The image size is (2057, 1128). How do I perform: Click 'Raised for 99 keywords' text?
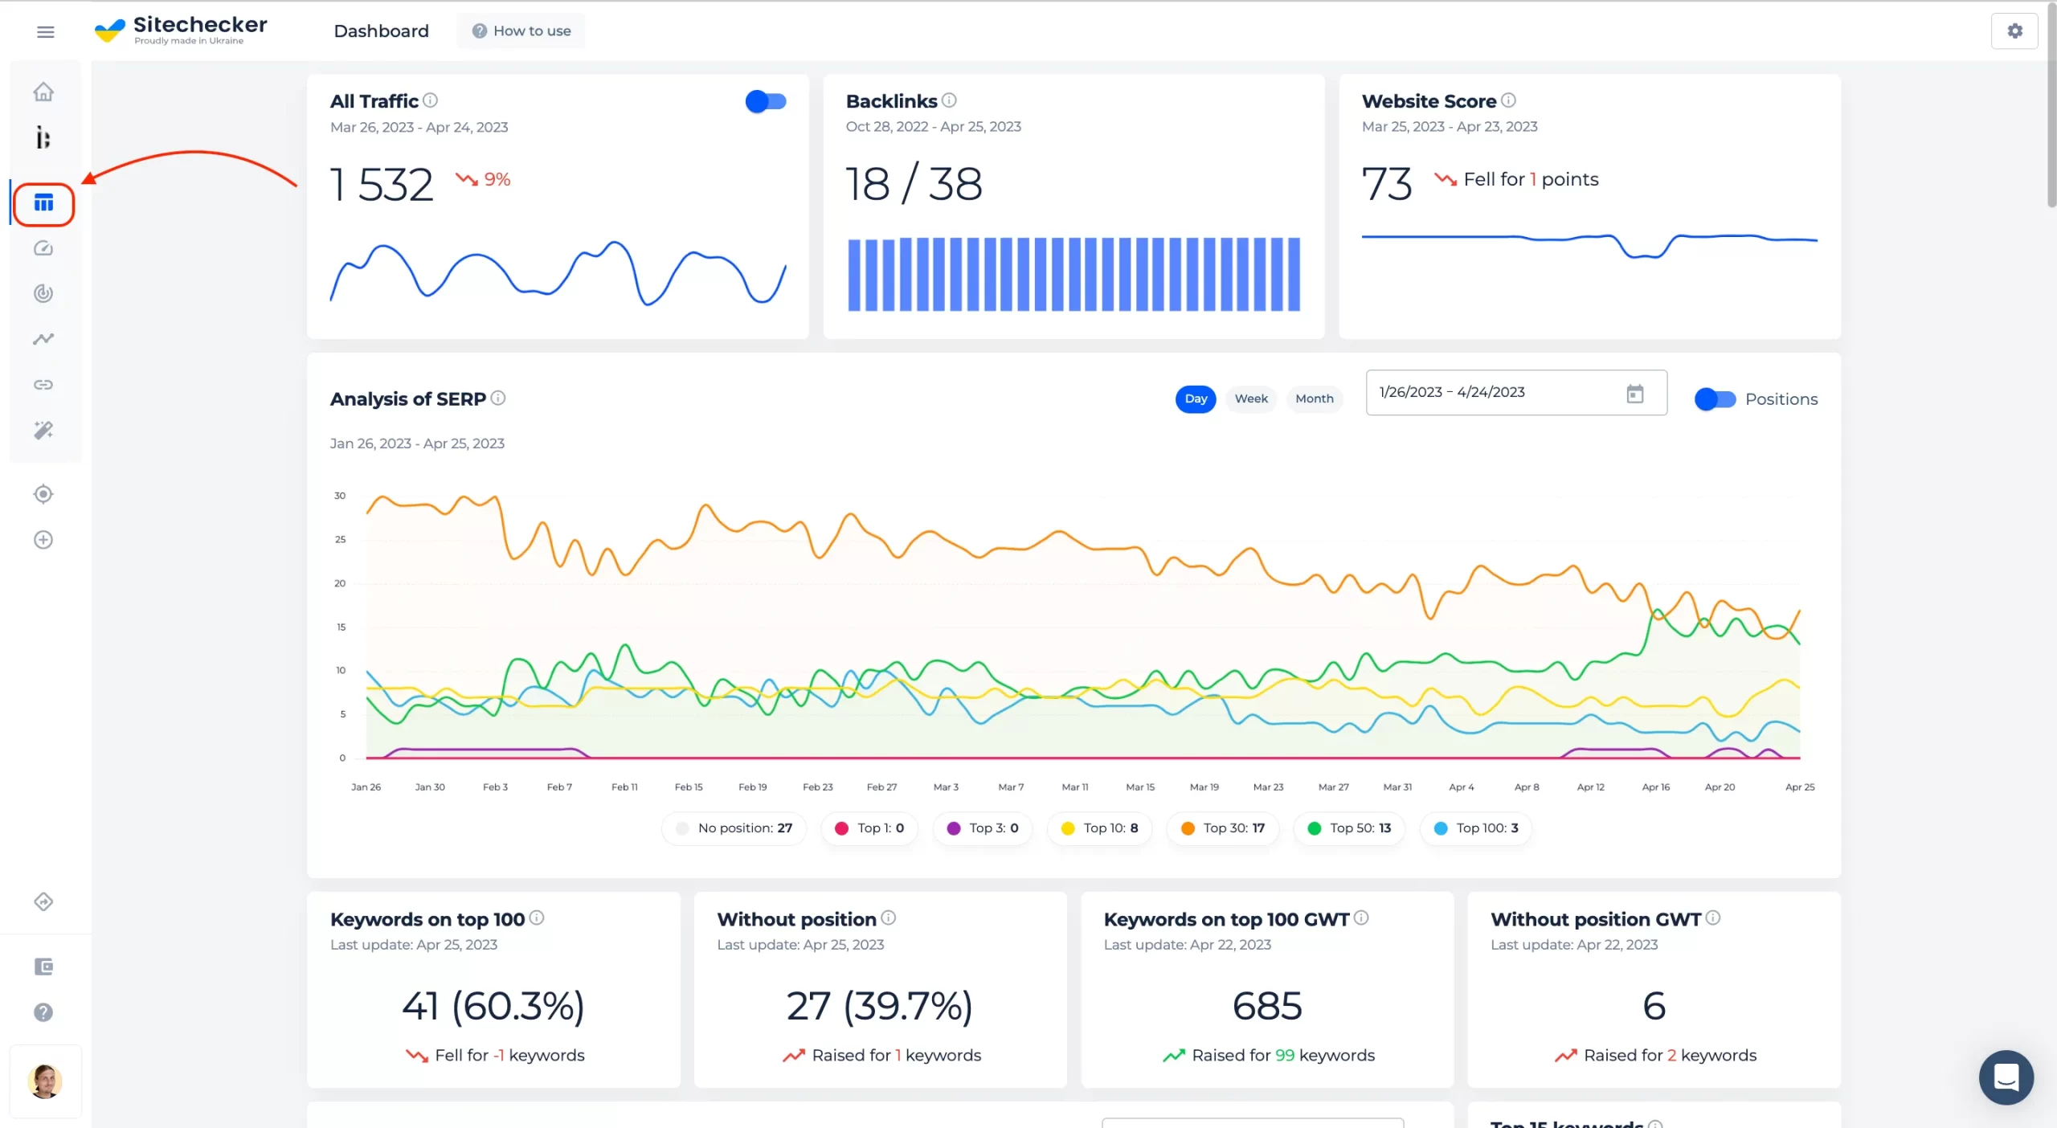[x=1283, y=1055]
